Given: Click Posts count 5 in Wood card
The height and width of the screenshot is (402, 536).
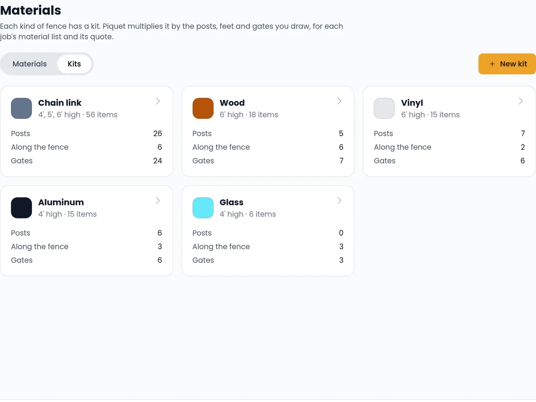Looking at the screenshot, I should click(x=341, y=134).
